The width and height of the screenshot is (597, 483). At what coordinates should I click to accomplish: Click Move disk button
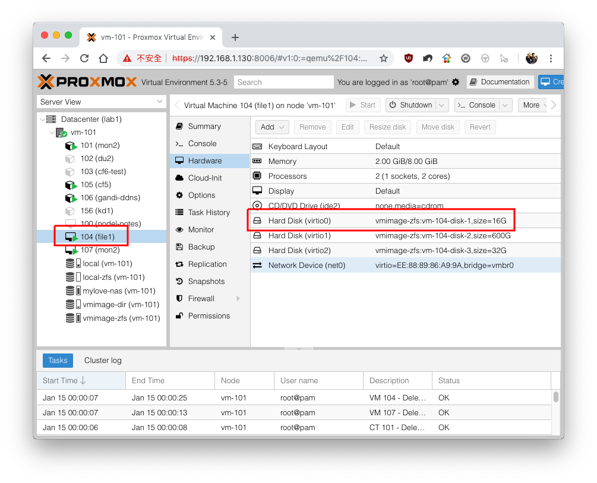tap(438, 127)
